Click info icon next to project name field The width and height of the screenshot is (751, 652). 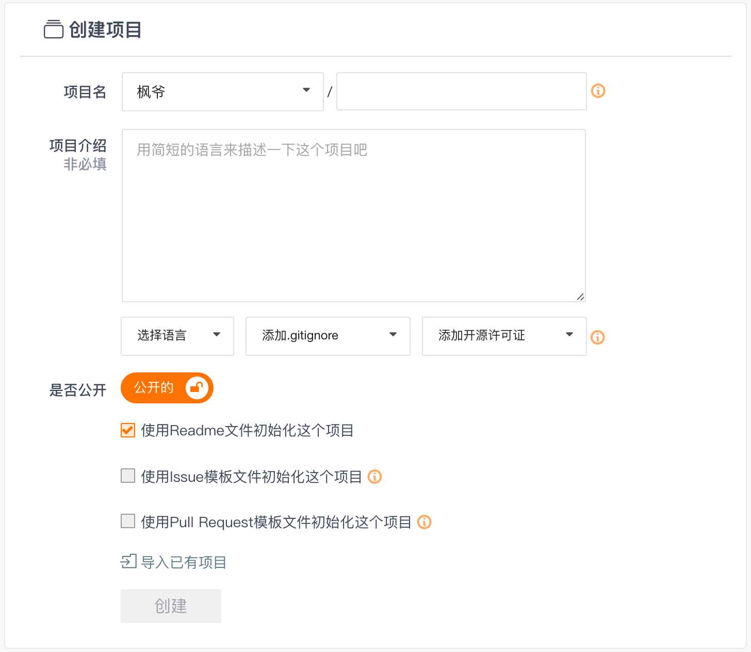click(598, 91)
